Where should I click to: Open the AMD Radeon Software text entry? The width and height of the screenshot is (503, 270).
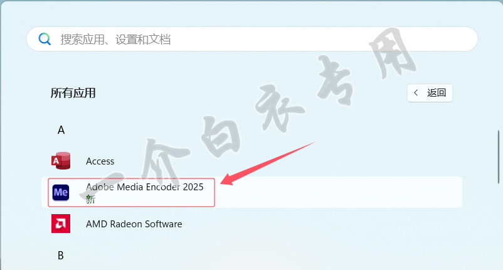[134, 224]
